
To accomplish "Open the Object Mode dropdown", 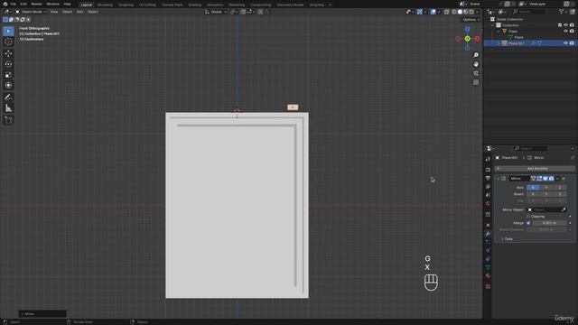I will [x=31, y=12].
